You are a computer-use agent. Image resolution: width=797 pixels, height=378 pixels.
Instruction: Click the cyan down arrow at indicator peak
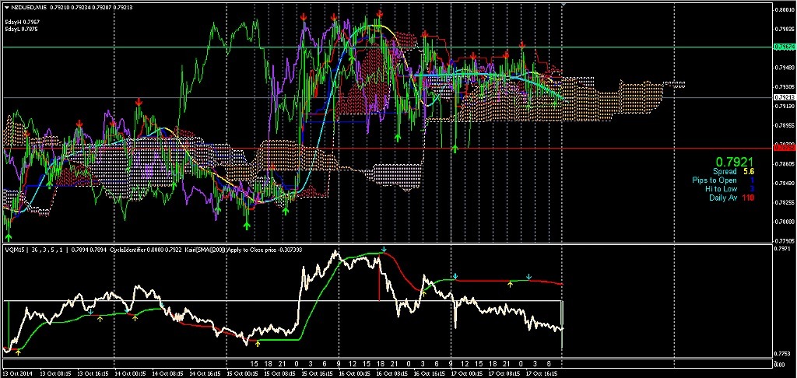click(x=384, y=248)
